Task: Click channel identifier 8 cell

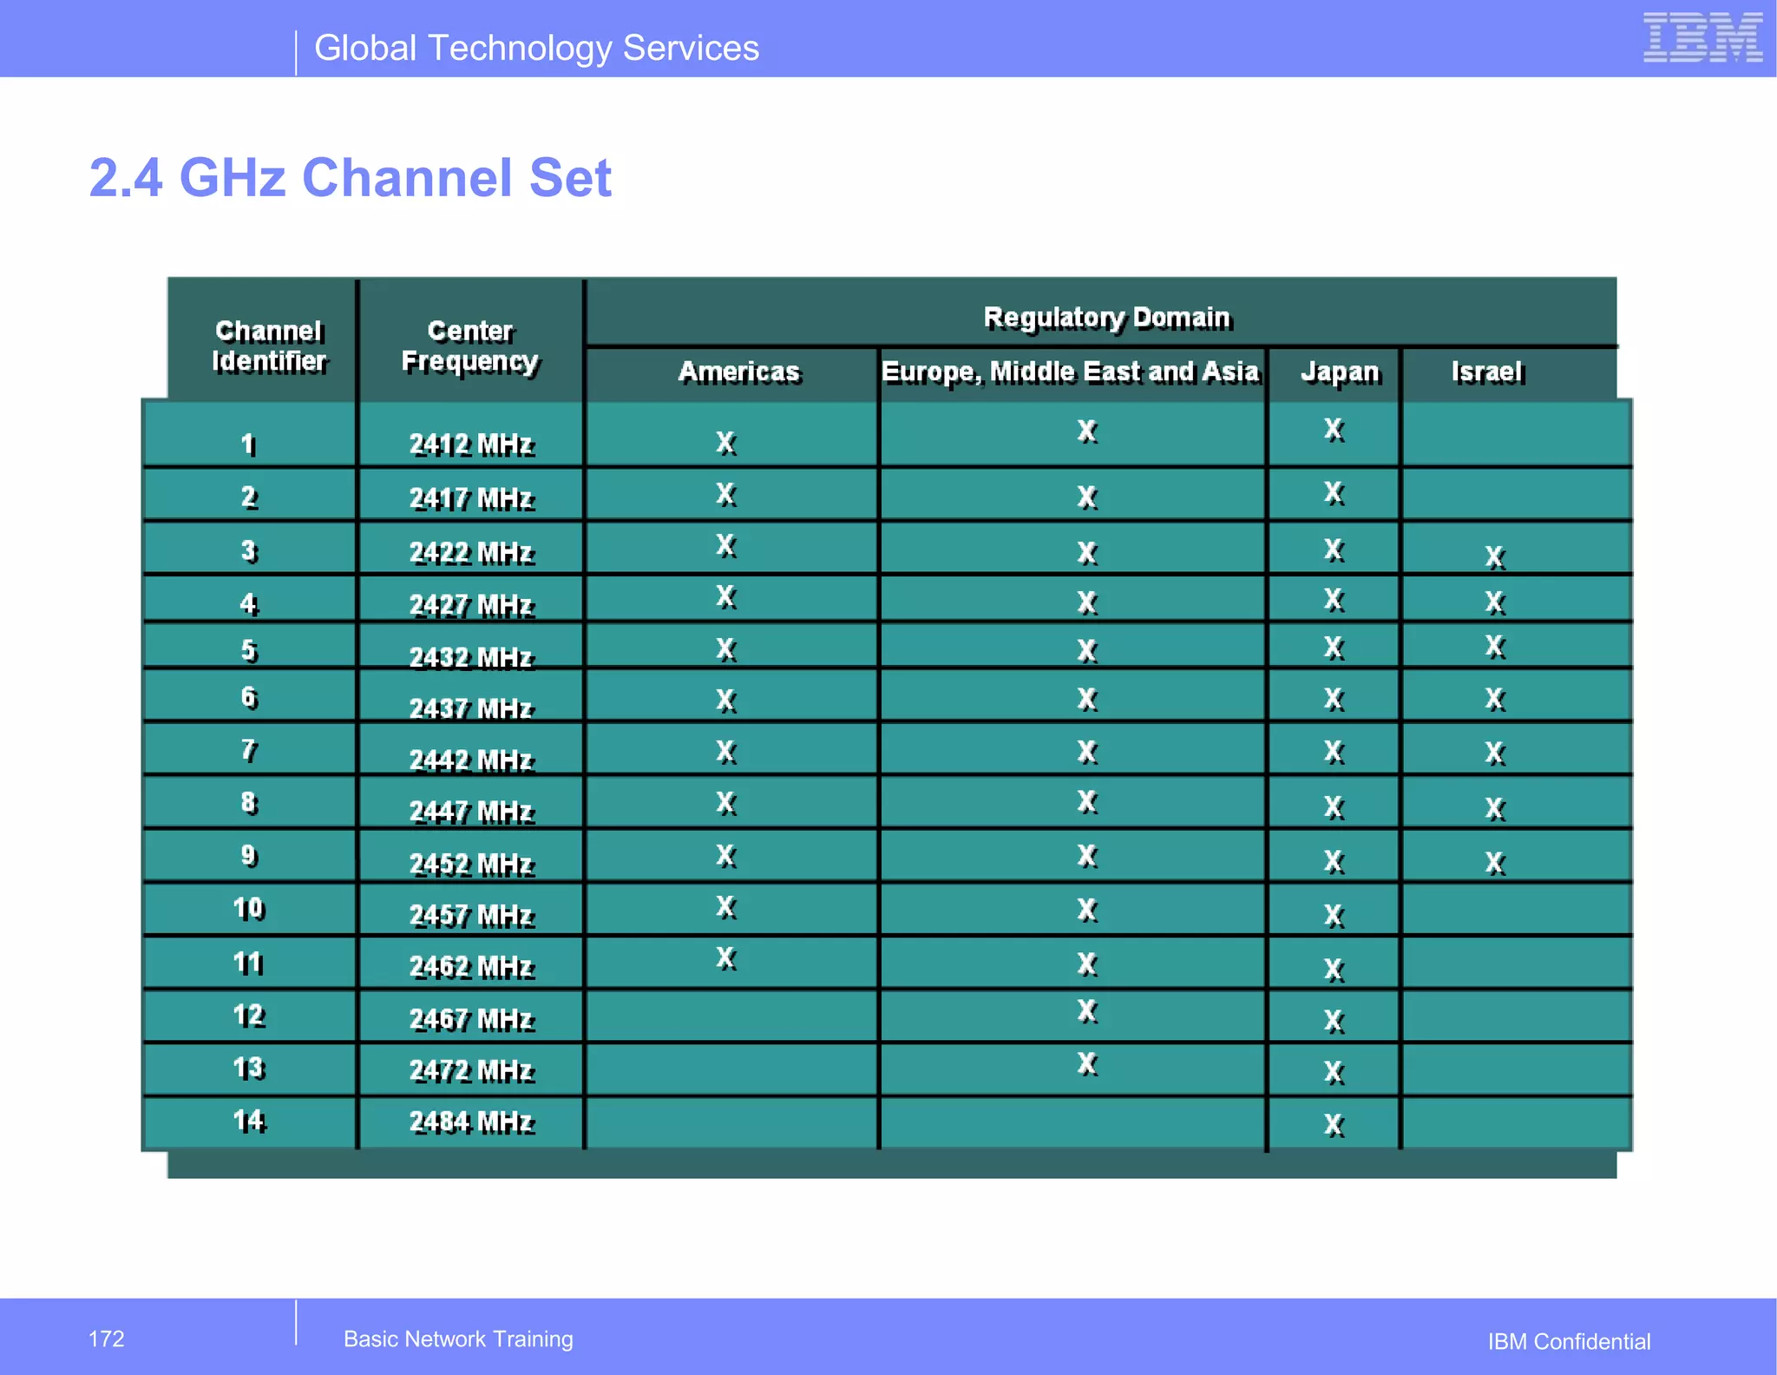Action: tap(249, 803)
